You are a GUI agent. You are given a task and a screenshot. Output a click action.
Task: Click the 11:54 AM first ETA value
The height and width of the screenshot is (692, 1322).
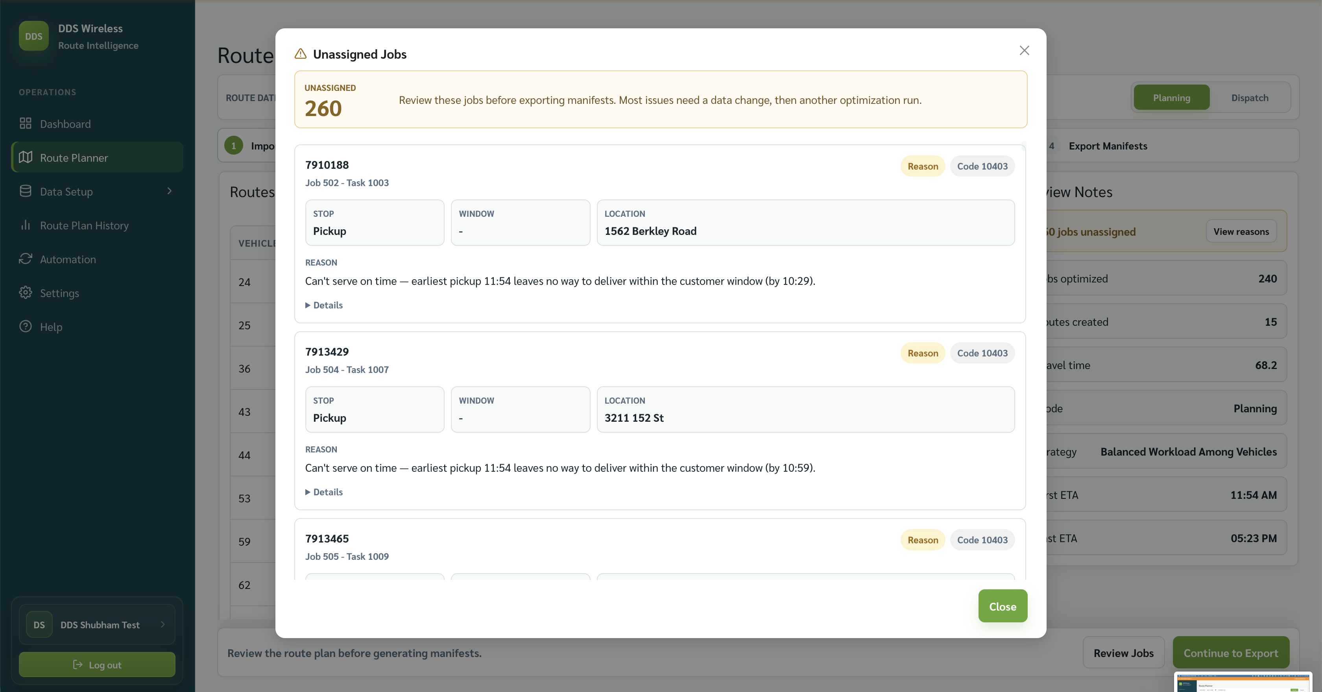(x=1253, y=495)
